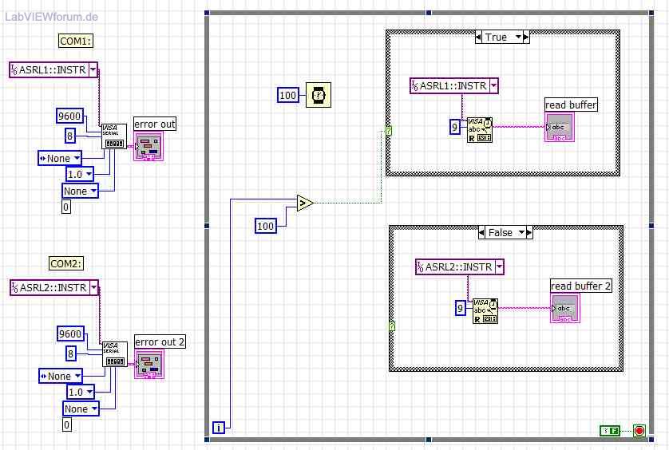The image size is (669, 450).
Task: Go to next case on True structure
Action: 526,37
